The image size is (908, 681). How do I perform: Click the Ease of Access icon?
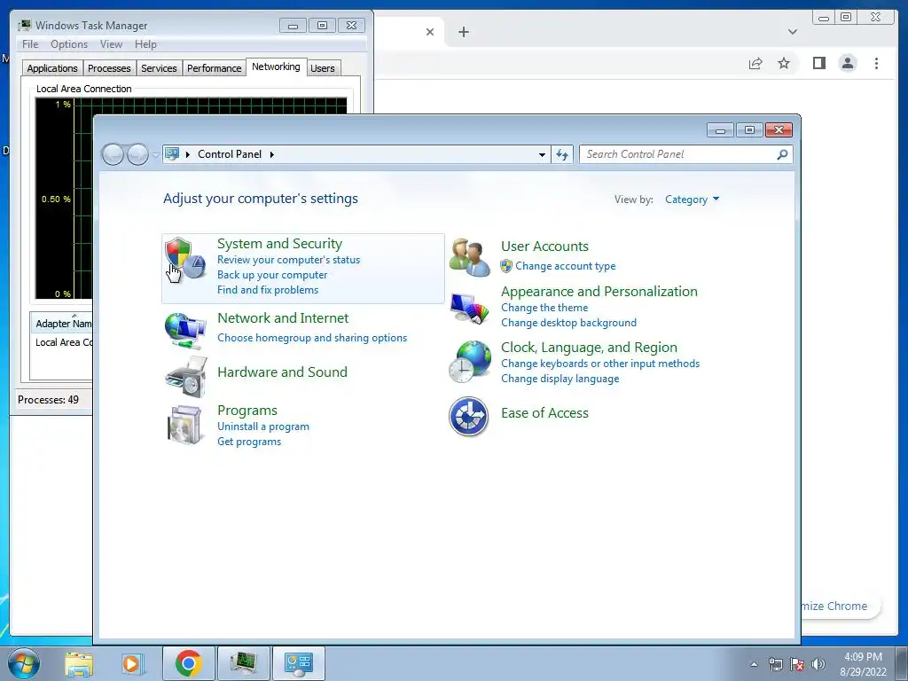click(468, 416)
